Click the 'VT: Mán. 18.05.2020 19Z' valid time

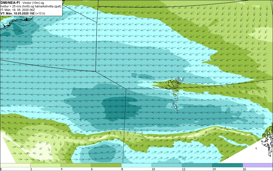click(17, 13)
